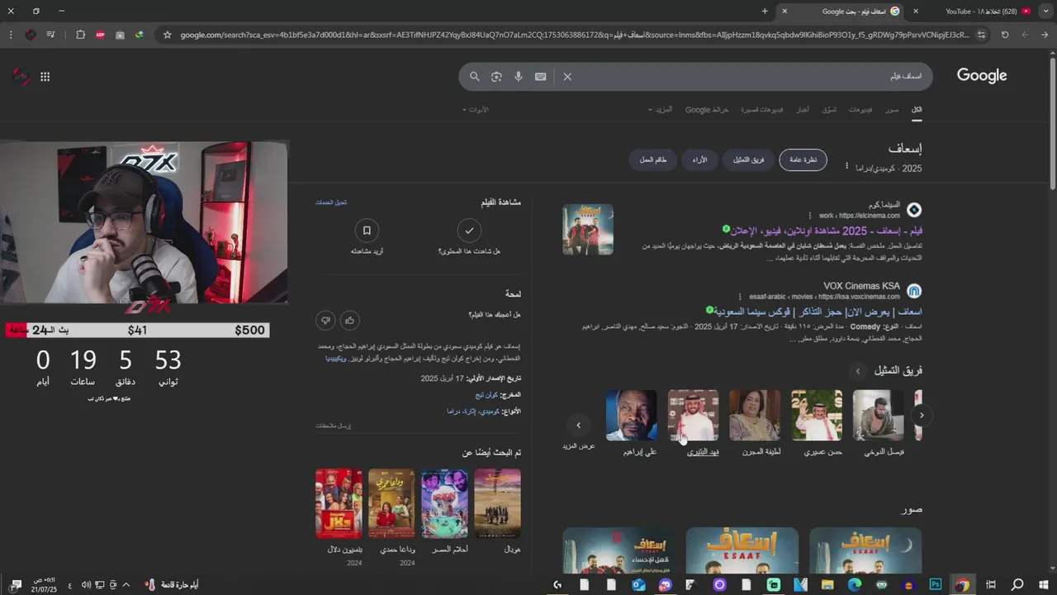The height and width of the screenshot is (595, 1057).
Task: Open the media control playlist icon in the toolbar
Action: (x=50, y=35)
